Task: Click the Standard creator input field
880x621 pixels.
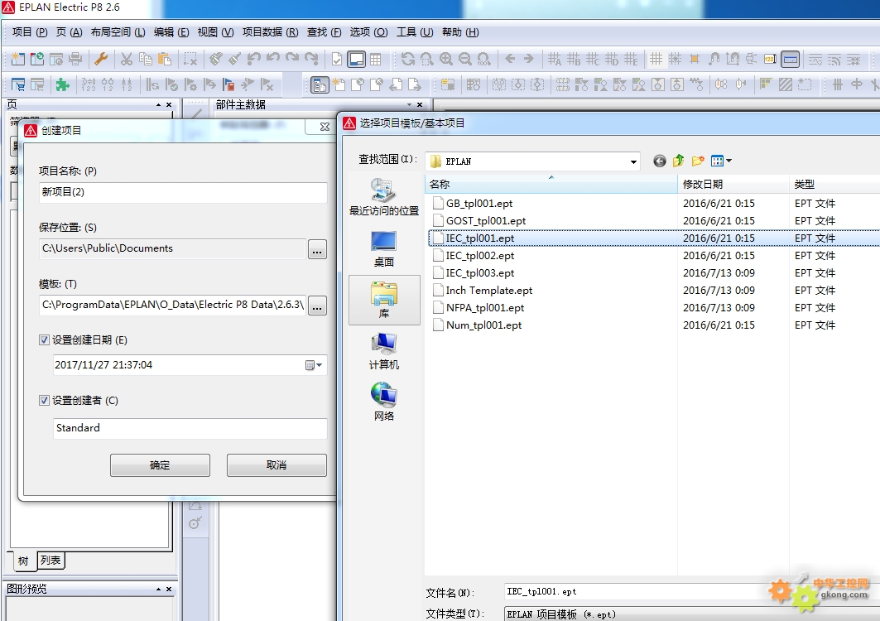Action: (190, 428)
